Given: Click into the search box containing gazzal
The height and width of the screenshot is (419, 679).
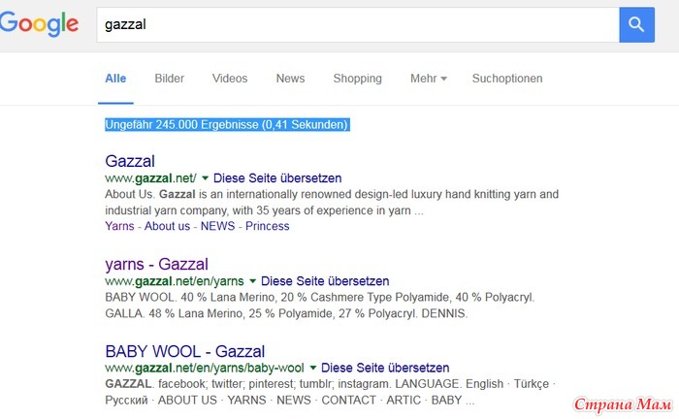Looking at the screenshot, I should pos(358,24).
